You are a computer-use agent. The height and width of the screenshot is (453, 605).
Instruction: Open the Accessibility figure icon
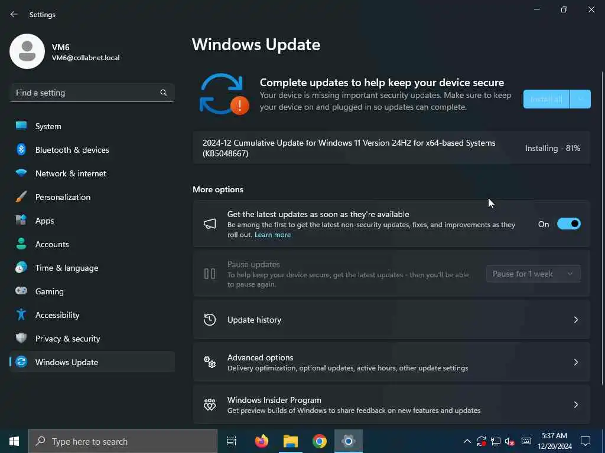pyautogui.click(x=21, y=315)
